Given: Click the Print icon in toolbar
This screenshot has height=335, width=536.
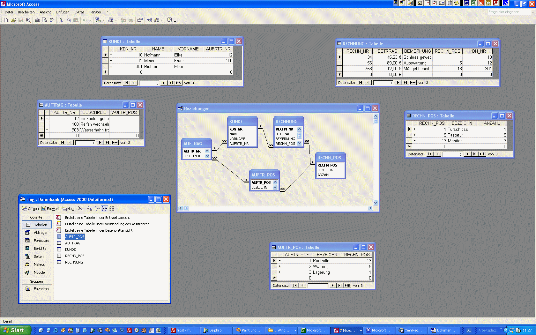Looking at the screenshot, I should click(x=37, y=20).
